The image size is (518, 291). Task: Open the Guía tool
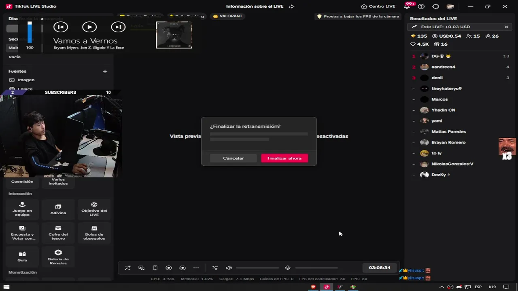pyautogui.click(x=22, y=257)
